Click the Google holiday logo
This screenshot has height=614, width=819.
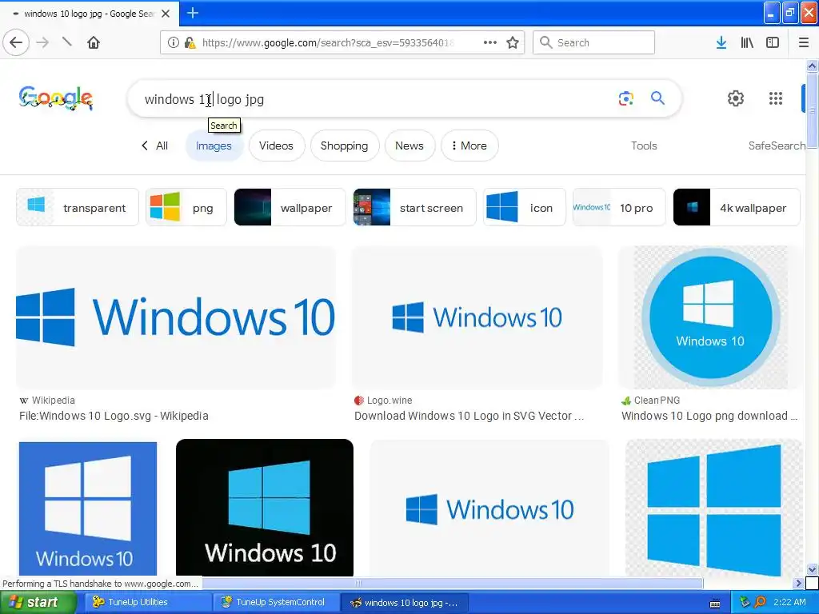tap(56, 98)
